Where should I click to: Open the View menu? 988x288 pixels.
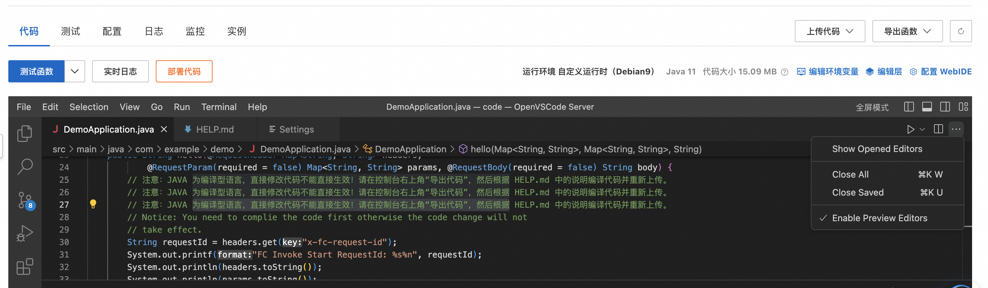pyautogui.click(x=129, y=107)
